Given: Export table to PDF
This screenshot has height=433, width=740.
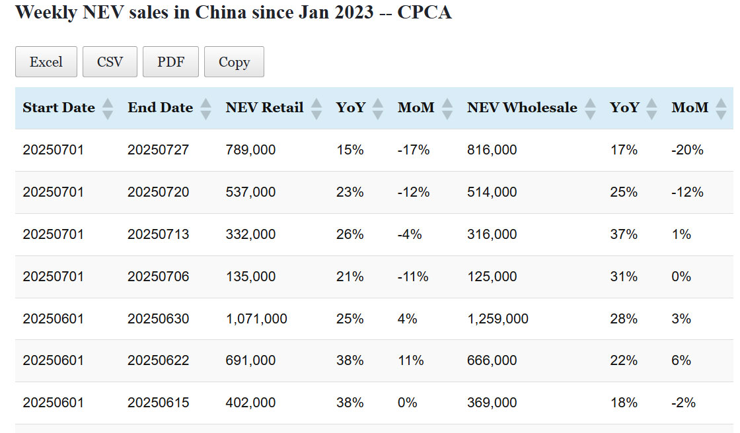Looking at the screenshot, I should tap(170, 62).
